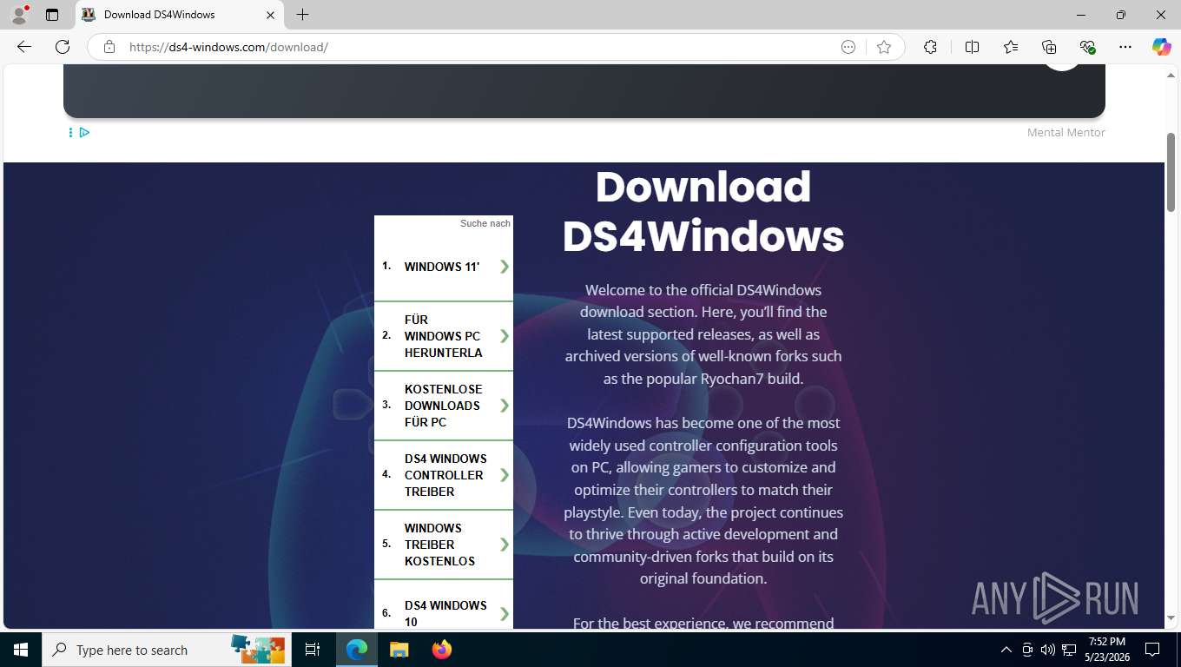Open KOSTENLOSE DOWNLOADS FÜR PC suggestion
Viewport: 1181px width, 667px height.
pyautogui.click(x=444, y=406)
